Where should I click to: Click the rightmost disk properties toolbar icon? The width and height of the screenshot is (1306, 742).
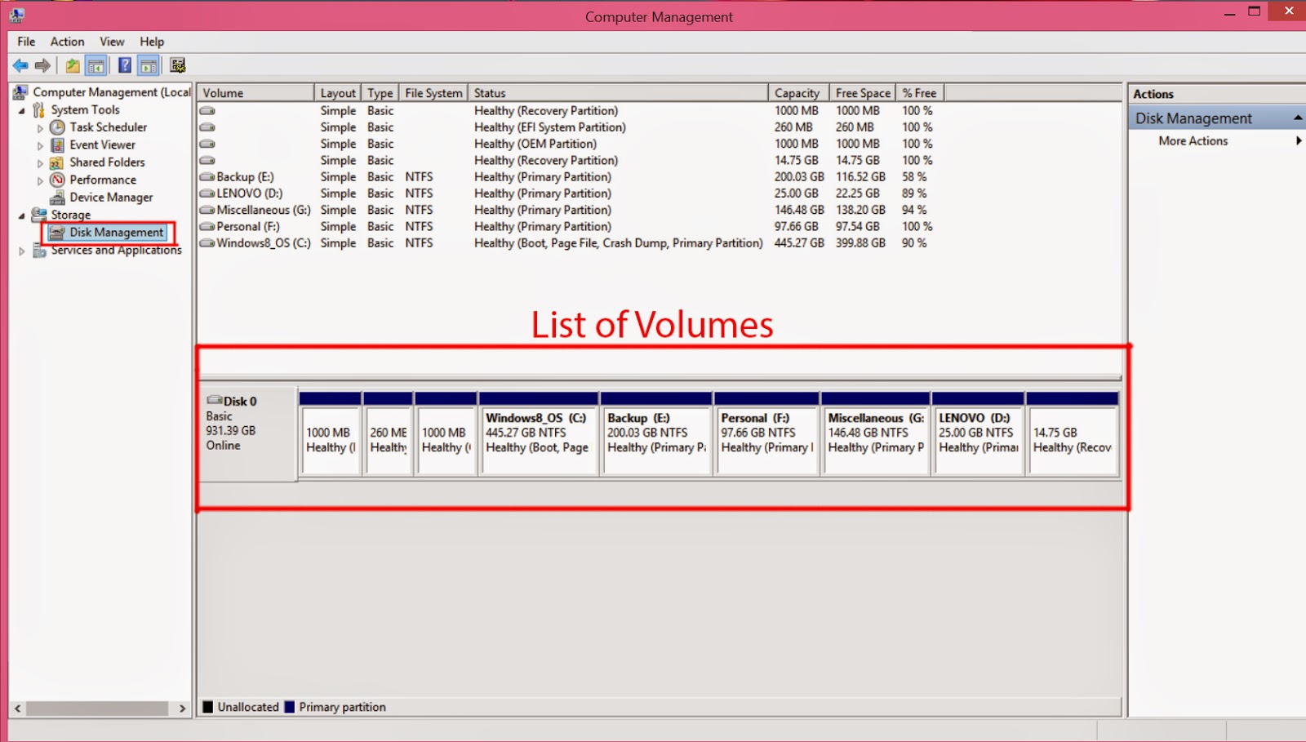(x=176, y=65)
